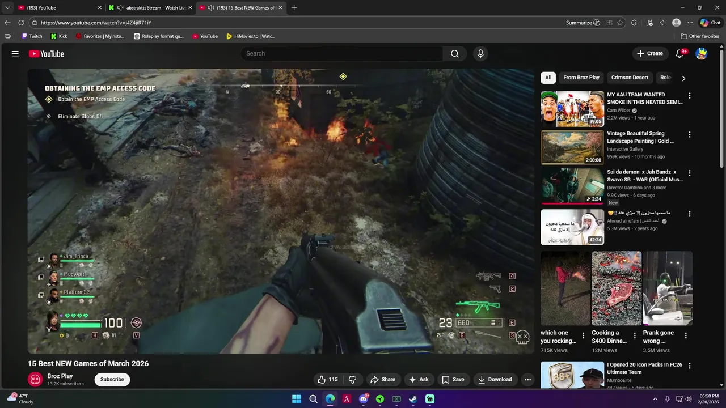Image resolution: width=726 pixels, height=408 pixels.
Task: Like the video with the thumbs-up button
Action: coord(328,380)
